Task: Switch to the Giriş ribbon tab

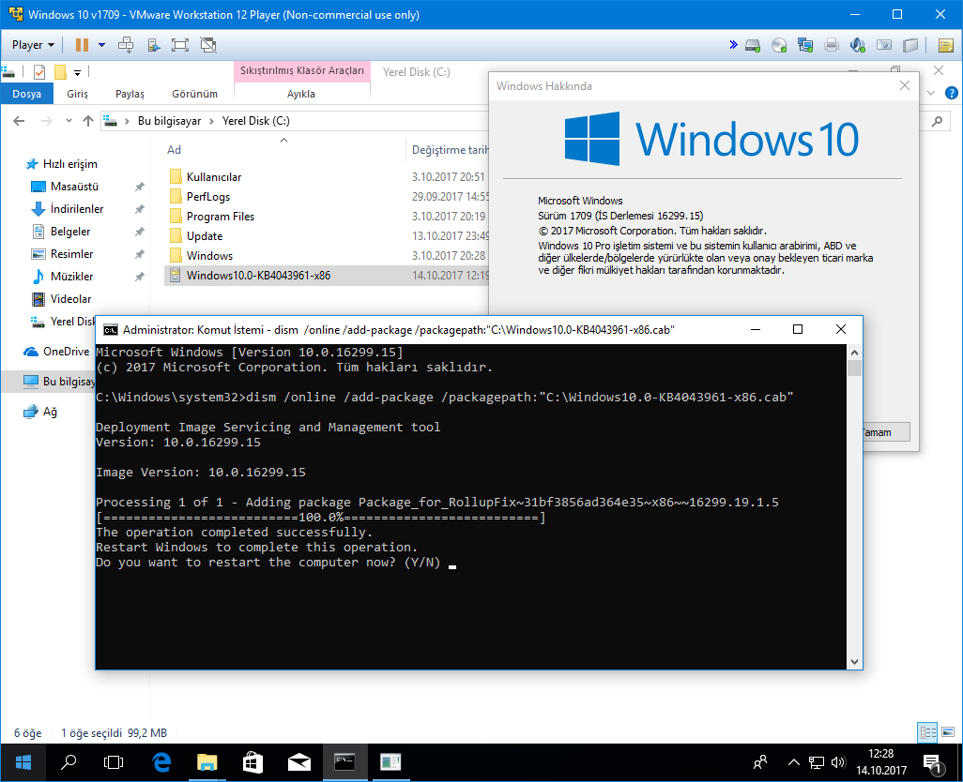Action: click(x=77, y=94)
